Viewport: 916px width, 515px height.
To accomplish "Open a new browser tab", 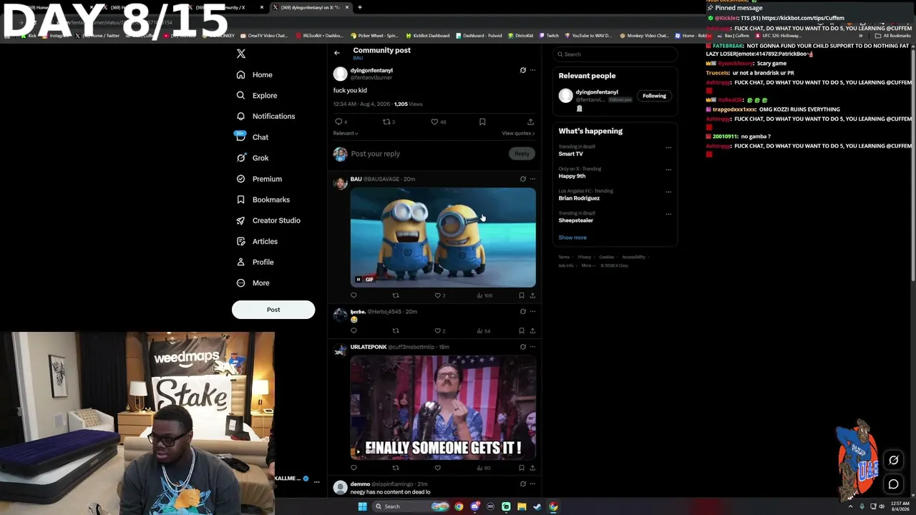I will [x=360, y=7].
